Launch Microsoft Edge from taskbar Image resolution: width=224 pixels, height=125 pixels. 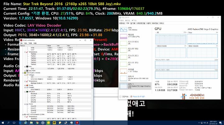(x=20, y=123)
